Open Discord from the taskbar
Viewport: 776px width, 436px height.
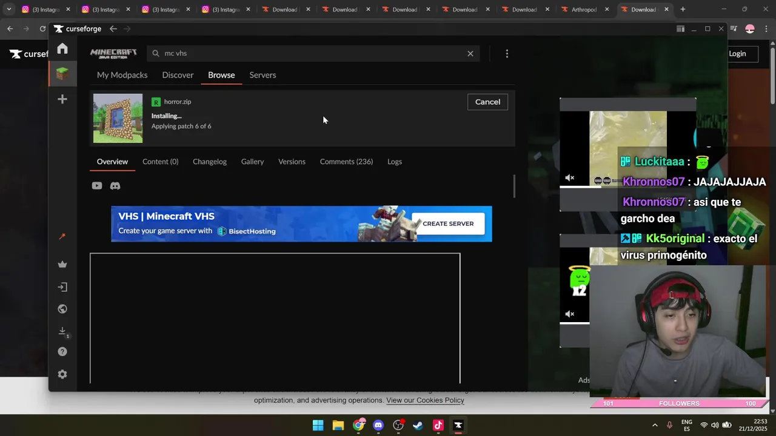point(378,425)
